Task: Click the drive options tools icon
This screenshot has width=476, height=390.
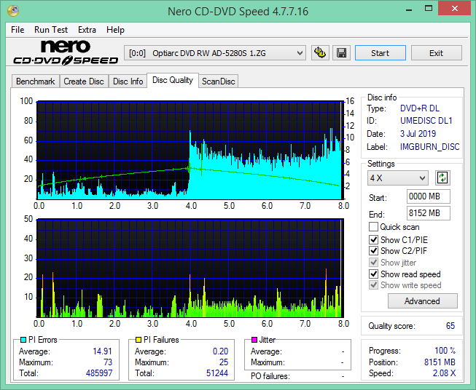Action: coord(320,53)
